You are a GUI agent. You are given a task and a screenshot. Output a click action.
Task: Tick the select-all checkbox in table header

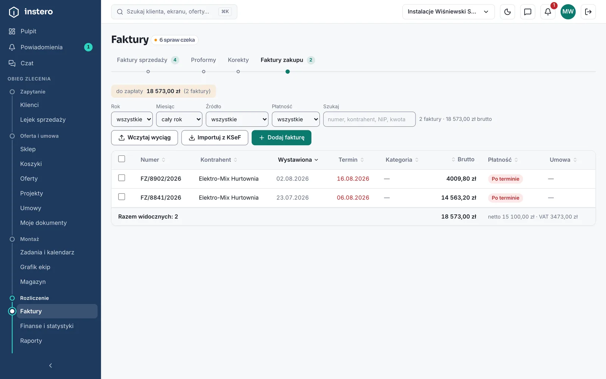[122, 159]
